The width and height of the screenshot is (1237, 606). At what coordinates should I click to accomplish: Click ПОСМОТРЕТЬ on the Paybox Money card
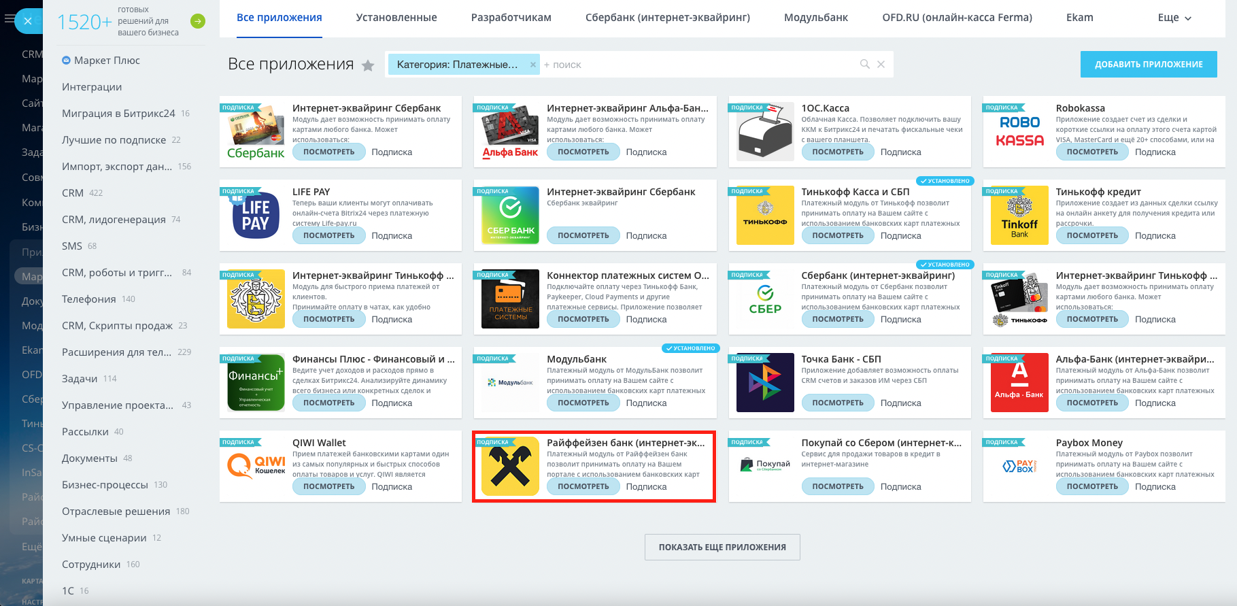(1092, 487)
